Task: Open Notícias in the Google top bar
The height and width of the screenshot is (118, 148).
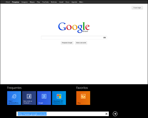Action: tap(54, 2)
